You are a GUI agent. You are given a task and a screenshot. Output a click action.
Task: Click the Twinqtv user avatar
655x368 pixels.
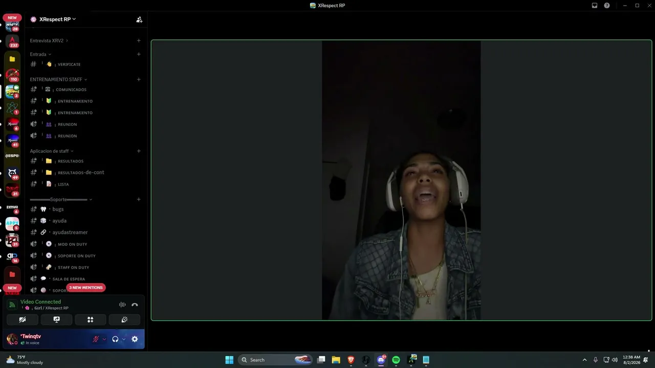(x=12, y=339)
